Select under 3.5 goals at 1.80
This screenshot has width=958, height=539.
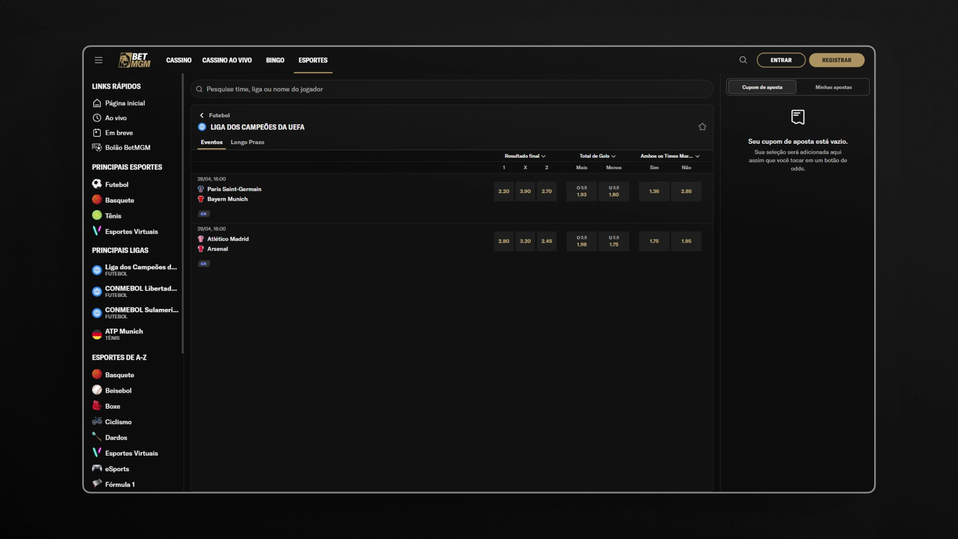[x=614, y=192]
